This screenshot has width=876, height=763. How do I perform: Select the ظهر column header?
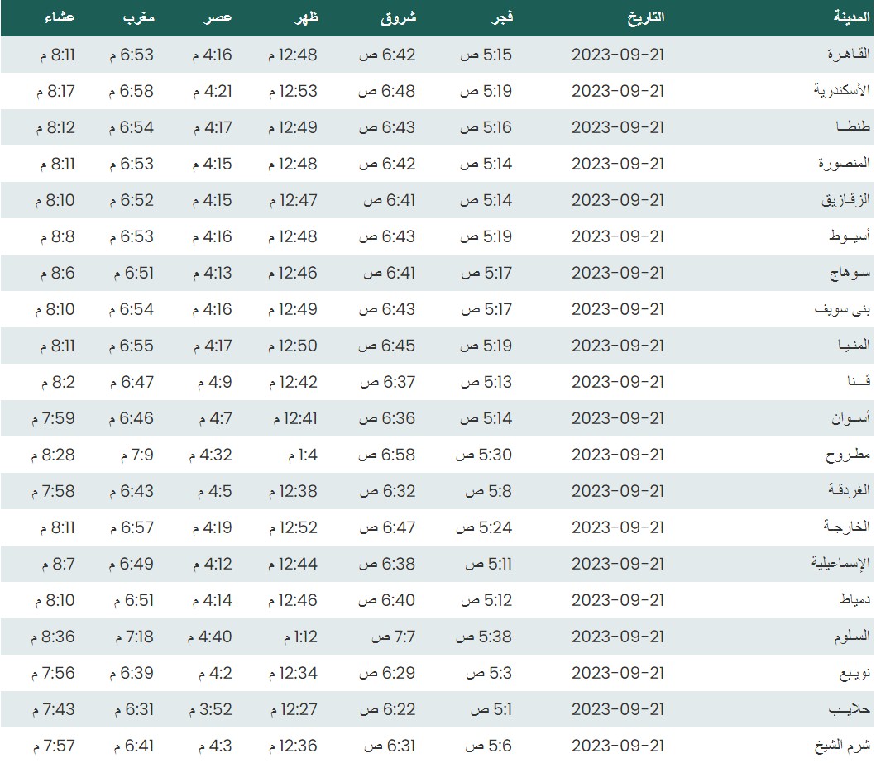point(304,17)
